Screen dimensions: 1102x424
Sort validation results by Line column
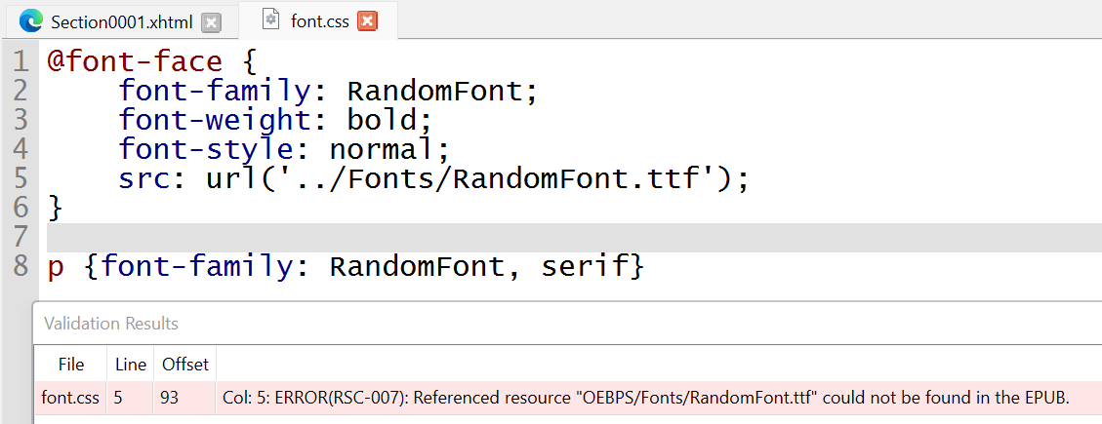(130, 365)
